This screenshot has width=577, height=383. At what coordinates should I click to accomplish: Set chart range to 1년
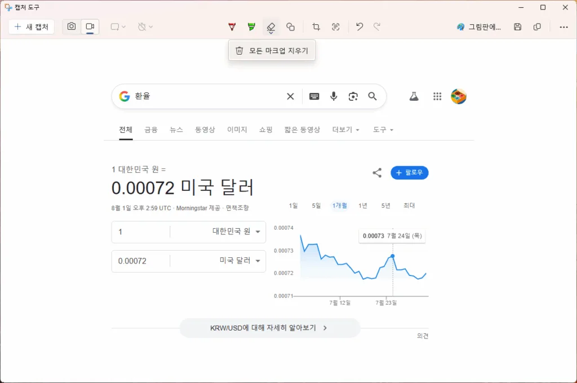click(363, 206)
